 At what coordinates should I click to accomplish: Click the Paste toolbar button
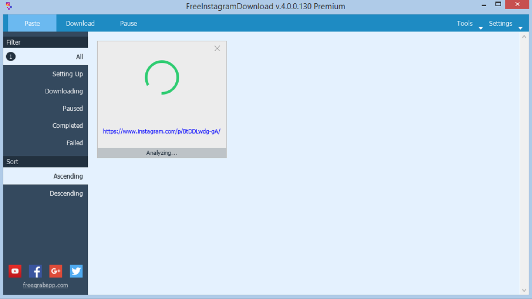pyautogui.click(x=32, y=23)
